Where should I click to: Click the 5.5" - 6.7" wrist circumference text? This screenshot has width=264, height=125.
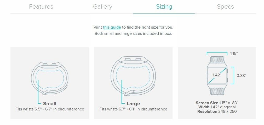point(50,109)
